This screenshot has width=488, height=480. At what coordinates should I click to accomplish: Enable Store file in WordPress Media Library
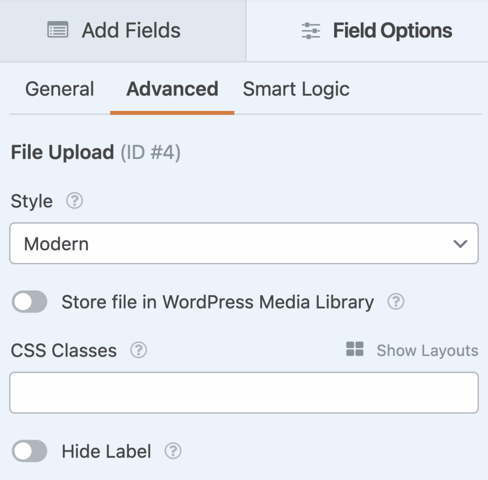29,301
